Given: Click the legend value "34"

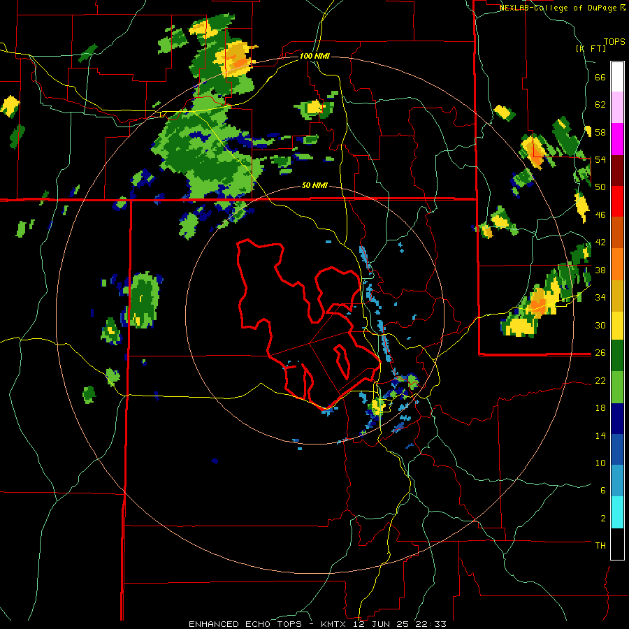Looking at the screenshot, I should pyautogui.click(x=600, y=298).
